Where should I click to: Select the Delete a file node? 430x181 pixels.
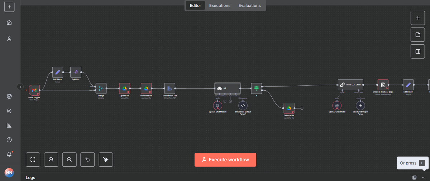(289, 108)
